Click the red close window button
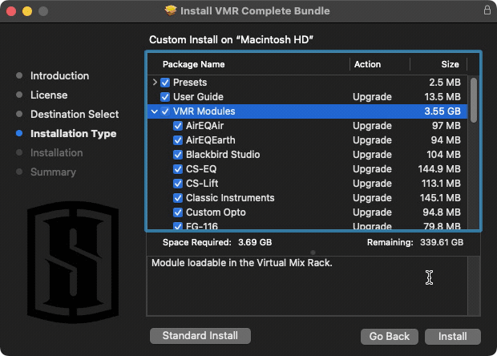 (11, 11)
